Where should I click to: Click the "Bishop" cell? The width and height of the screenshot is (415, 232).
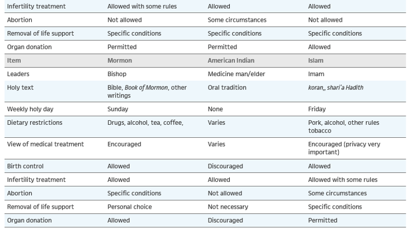pyautogui.click(x=117, y=74)
